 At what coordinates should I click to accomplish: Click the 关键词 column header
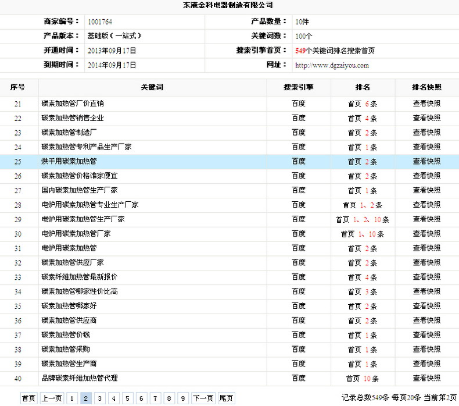(x=152, y=87)
